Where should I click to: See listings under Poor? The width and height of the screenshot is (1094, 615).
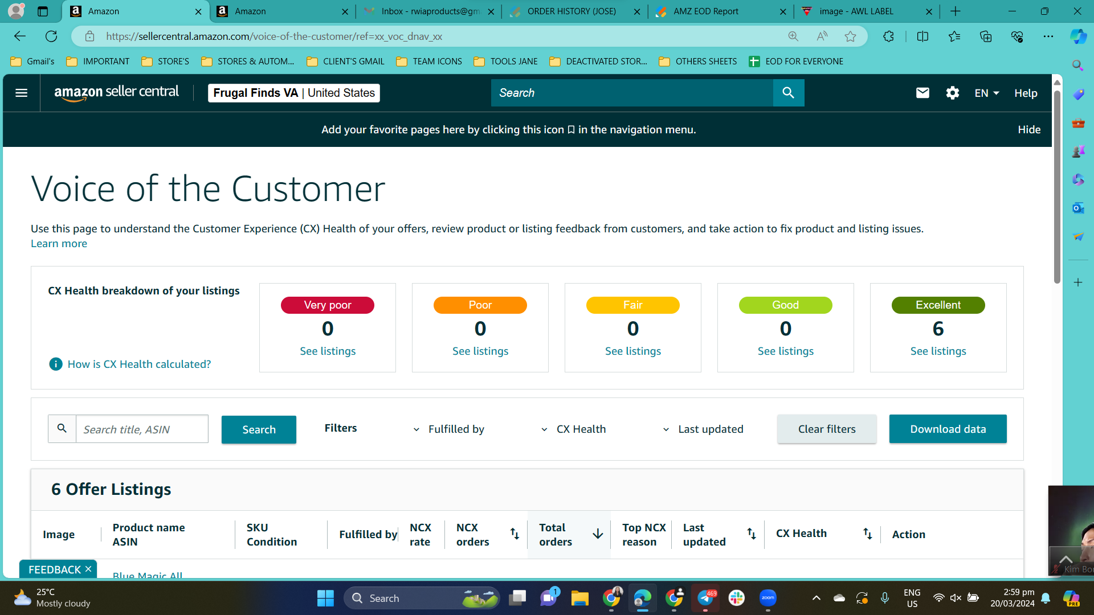tap(480, 351)
